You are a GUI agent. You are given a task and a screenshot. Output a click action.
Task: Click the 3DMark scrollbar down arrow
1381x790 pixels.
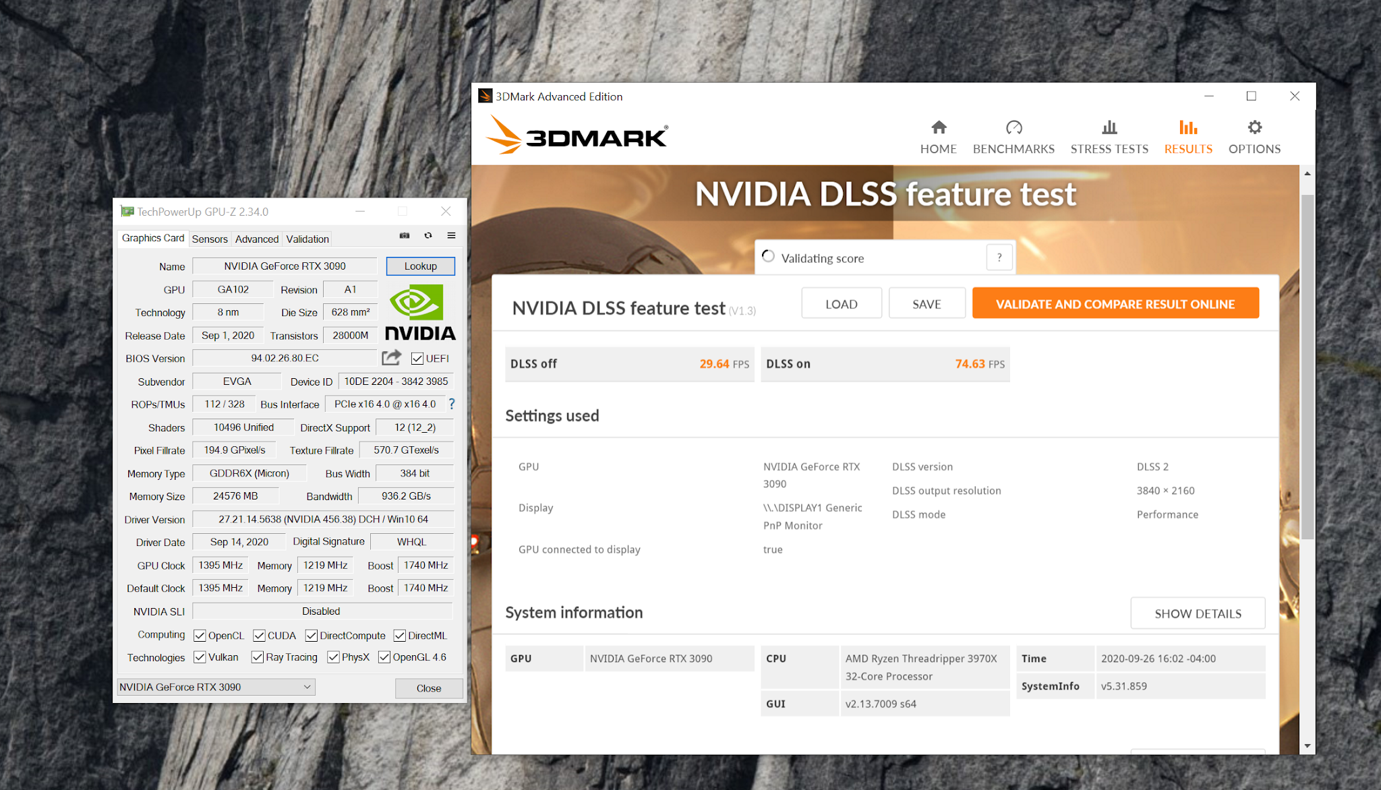click(1307, 746)
